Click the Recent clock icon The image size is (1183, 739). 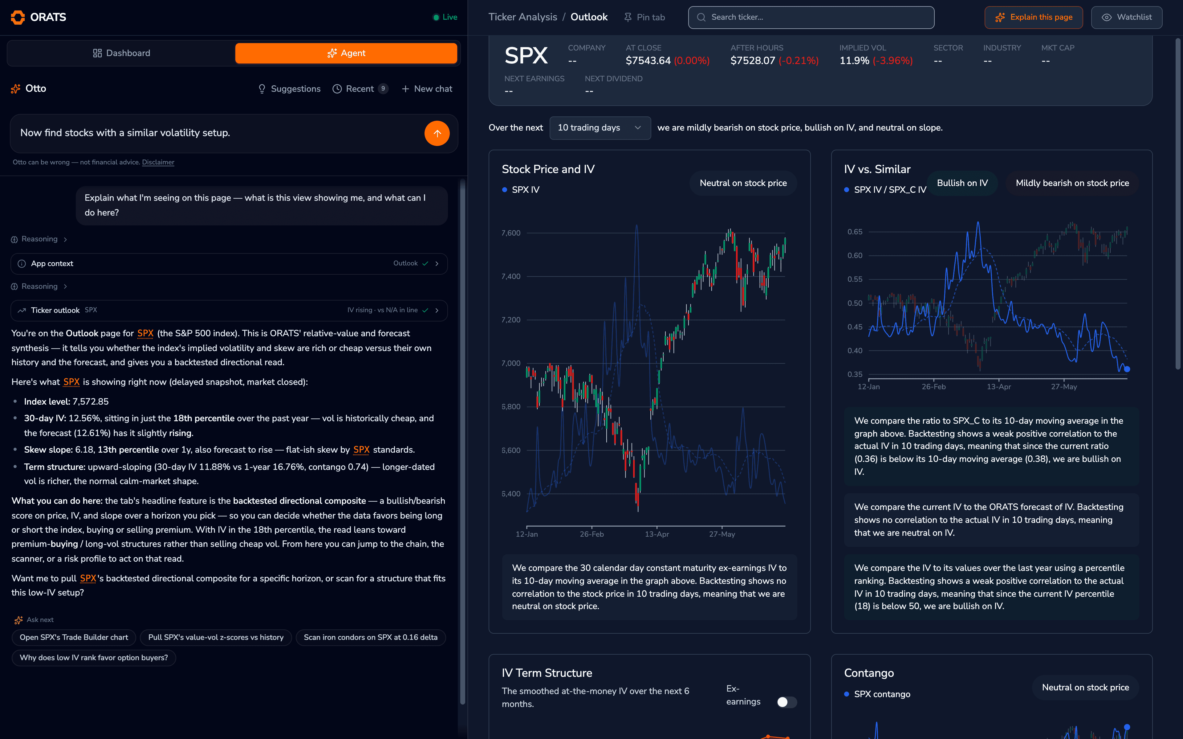(x=337, y=88)
